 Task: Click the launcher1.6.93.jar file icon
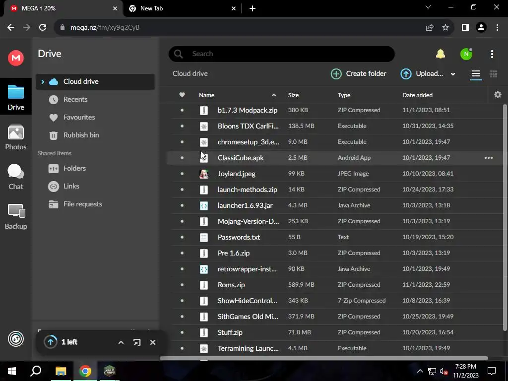click(x=203, y=205)
